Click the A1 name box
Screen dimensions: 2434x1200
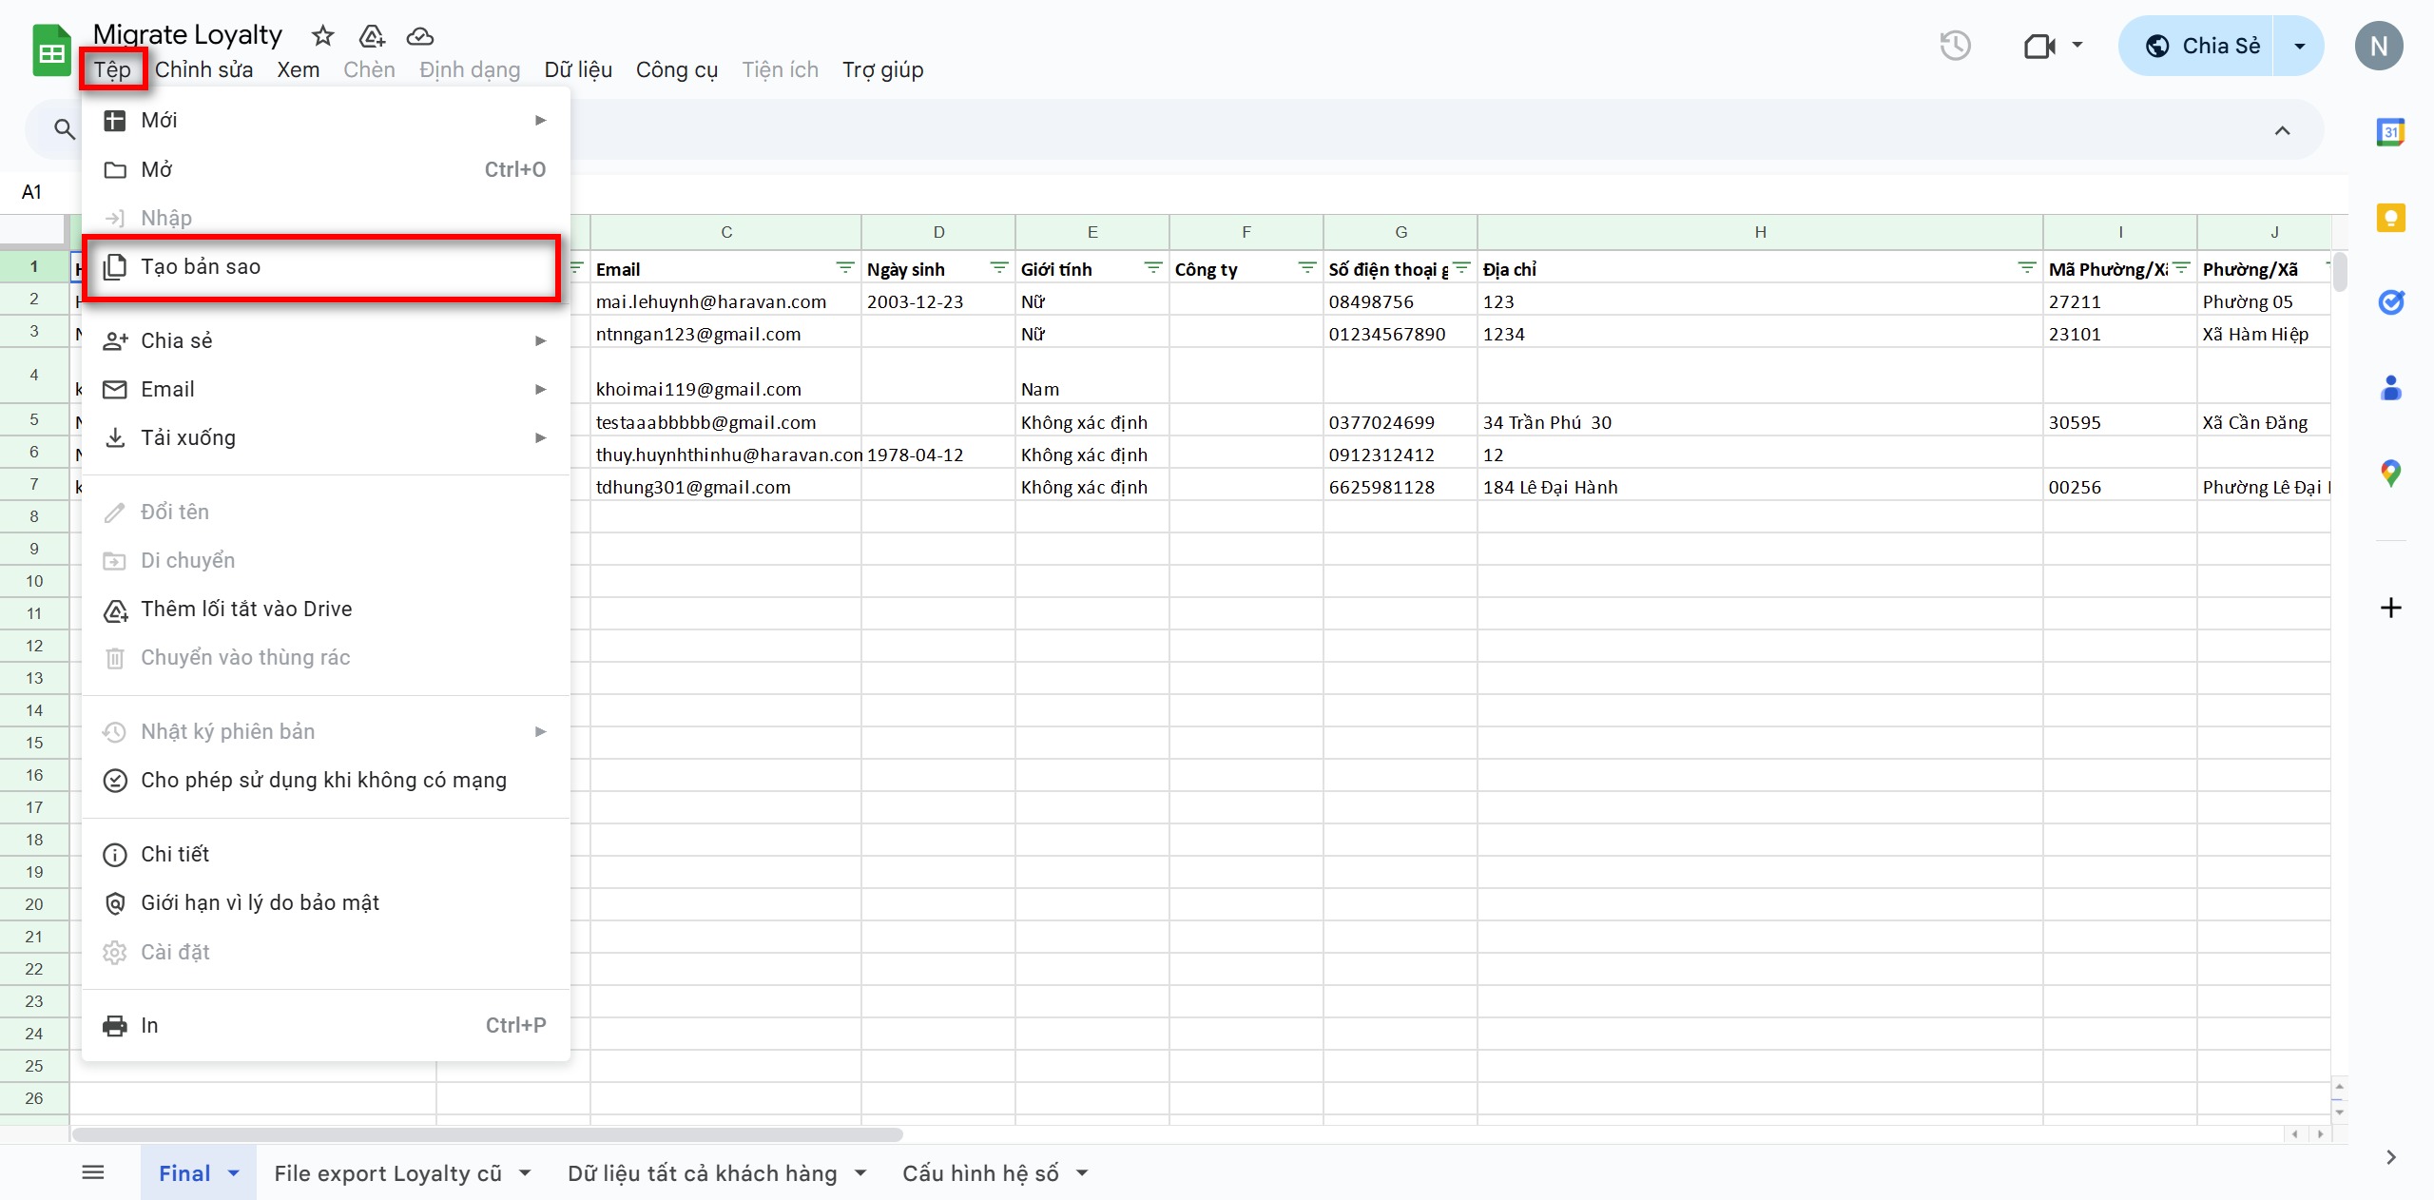[31, 192]
